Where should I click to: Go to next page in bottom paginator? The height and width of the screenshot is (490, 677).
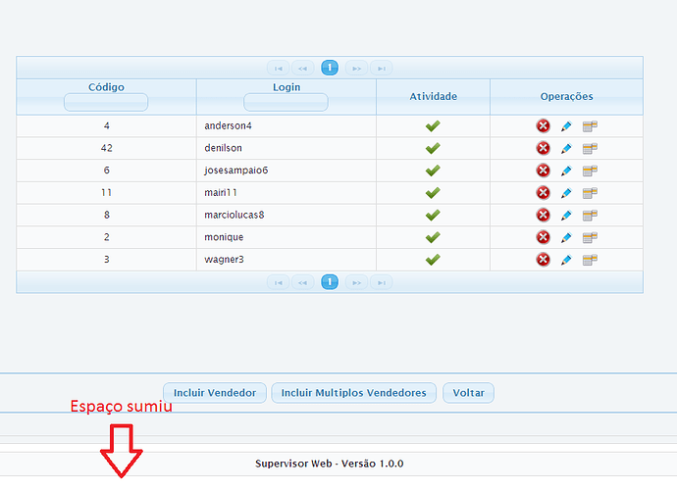(x=356, y=282)
